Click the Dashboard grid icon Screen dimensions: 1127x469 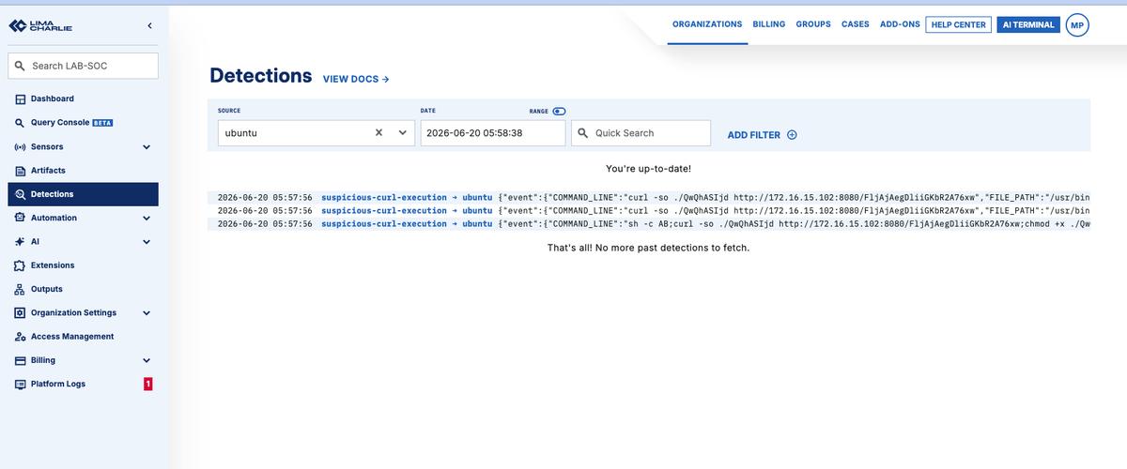tap(20, 98)
